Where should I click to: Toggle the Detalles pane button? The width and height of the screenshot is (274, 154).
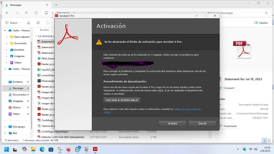click(261, 23)
